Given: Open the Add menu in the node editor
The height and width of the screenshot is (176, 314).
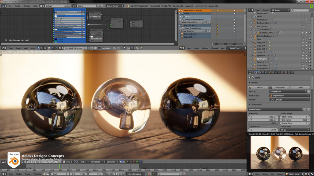Looking at the screenshot, I should click(x=26, y=48).
